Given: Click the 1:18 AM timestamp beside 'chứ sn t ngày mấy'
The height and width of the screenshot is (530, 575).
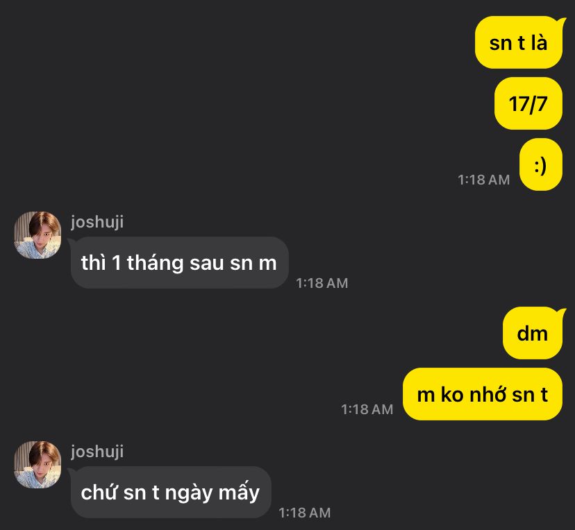Looking at the screenshot, I should coord(305,513).
